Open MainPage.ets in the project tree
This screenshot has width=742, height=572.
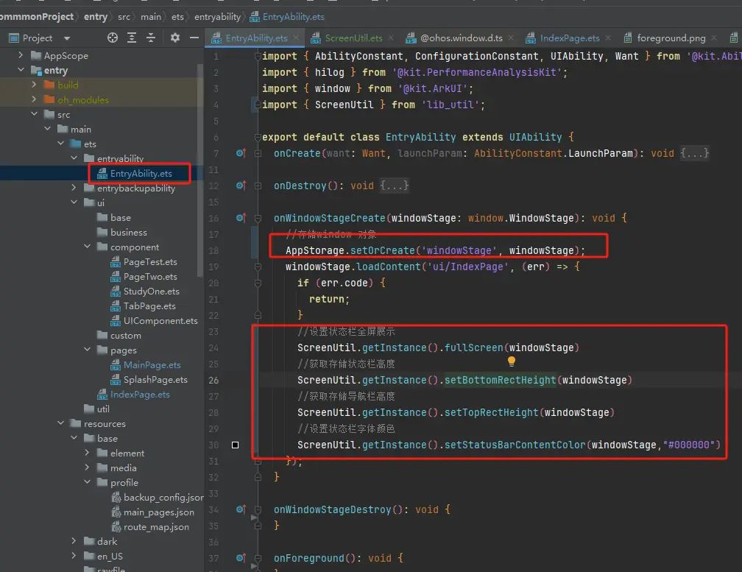tap(152, 365)
